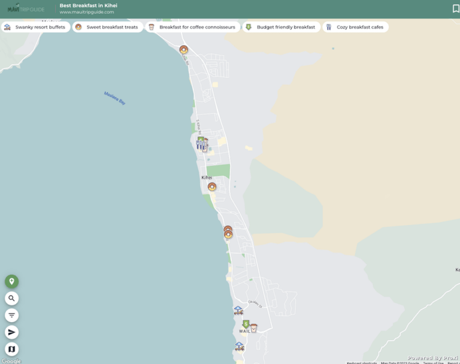
Task: Open the map search magnifier button
Action: point(12,298)
